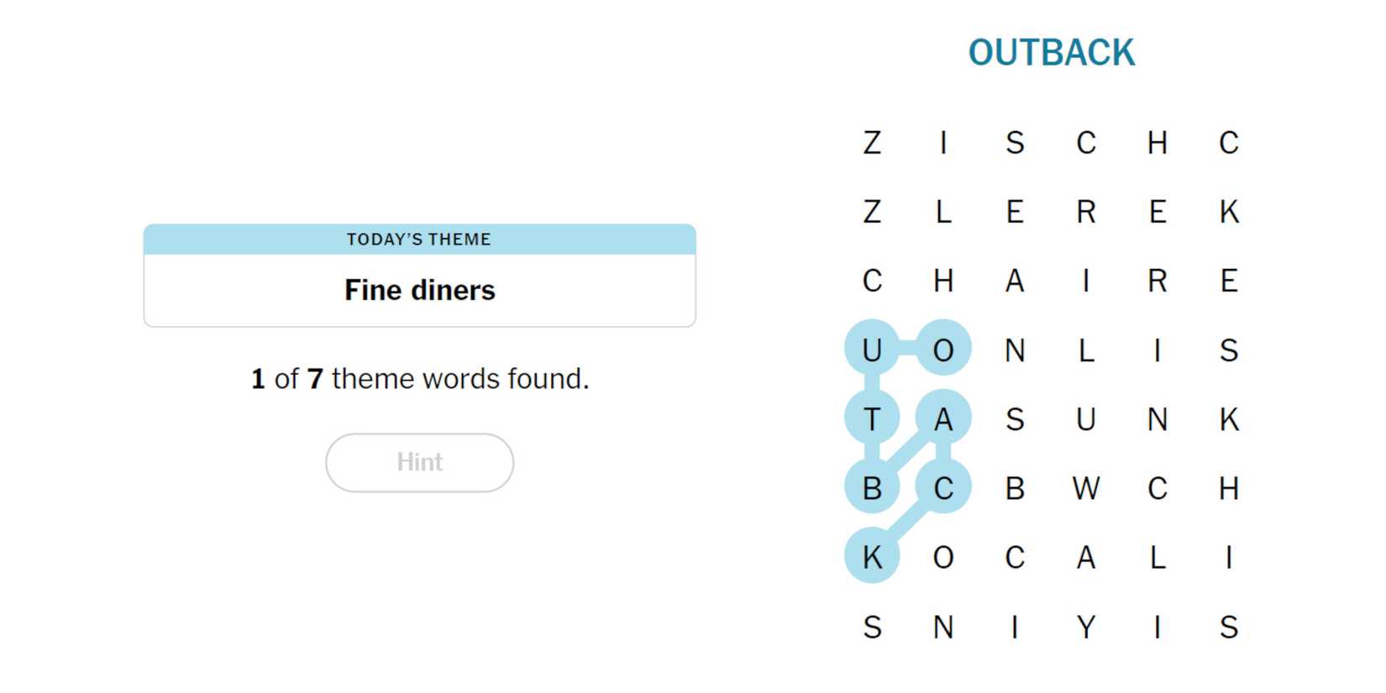
Task: Click the Today's Theme header bar
Action: click(x=419, y=239)
